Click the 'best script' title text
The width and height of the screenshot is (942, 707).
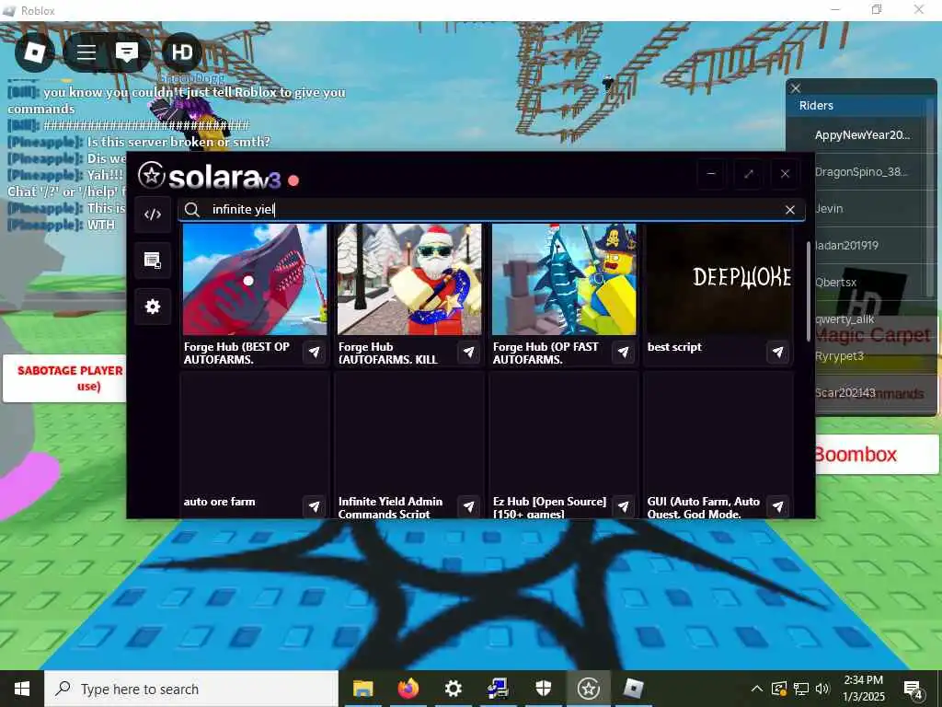click(x=674, y=347)
